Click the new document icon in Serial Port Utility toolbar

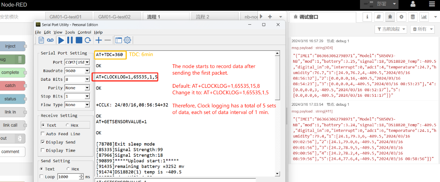[41, 40]
